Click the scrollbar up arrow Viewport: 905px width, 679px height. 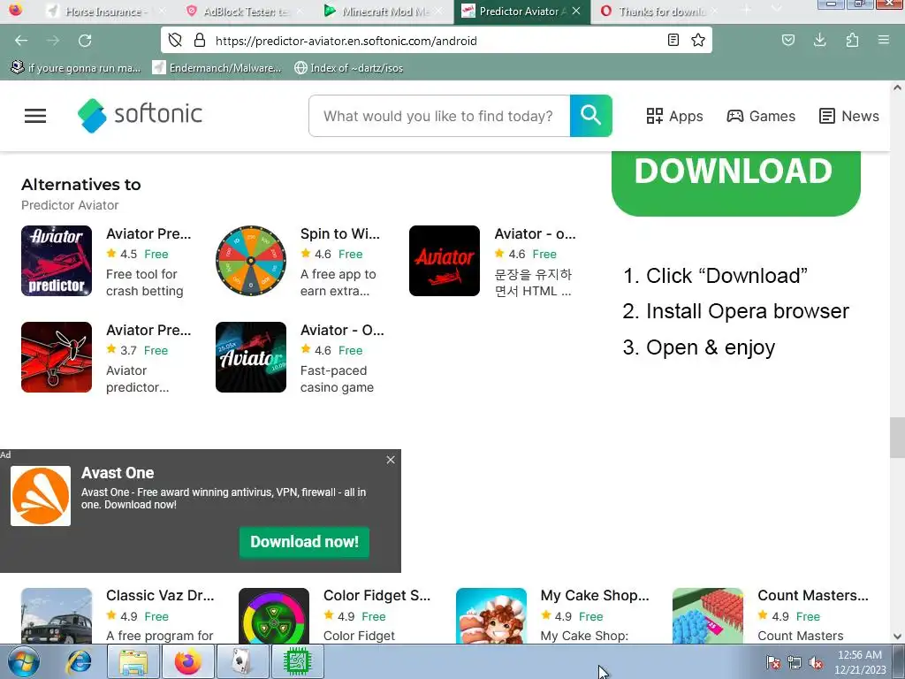point(897,88)
